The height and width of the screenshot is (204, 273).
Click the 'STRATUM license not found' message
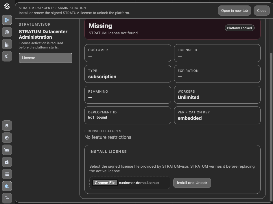(x=113, y=33)
